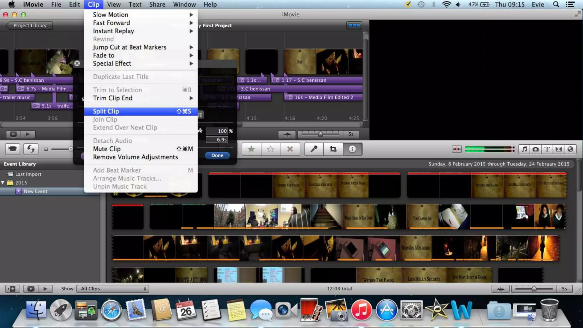Open Safari from the Dock
Screen dimensions: 583x328
click(111, 310)
